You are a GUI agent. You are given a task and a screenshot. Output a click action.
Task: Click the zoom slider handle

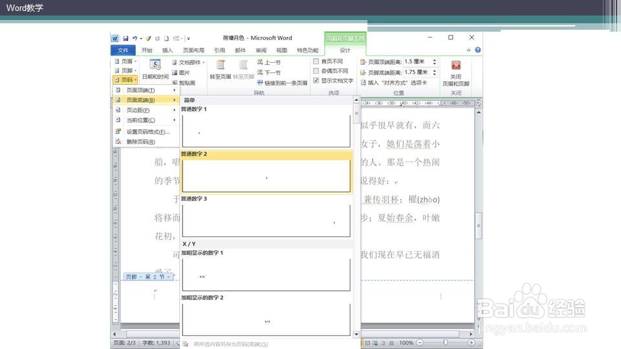coord(446,343)
